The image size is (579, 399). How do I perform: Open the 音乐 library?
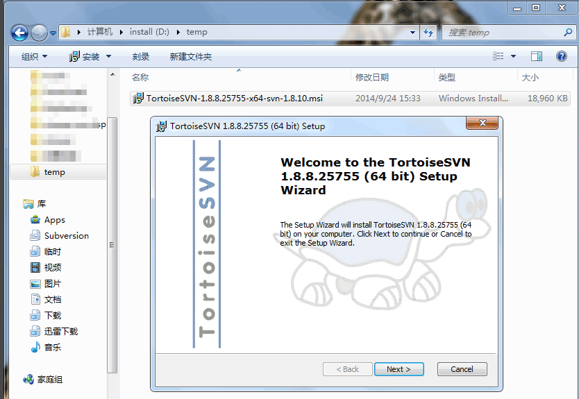pyautogui.click(x=53, y=348)
